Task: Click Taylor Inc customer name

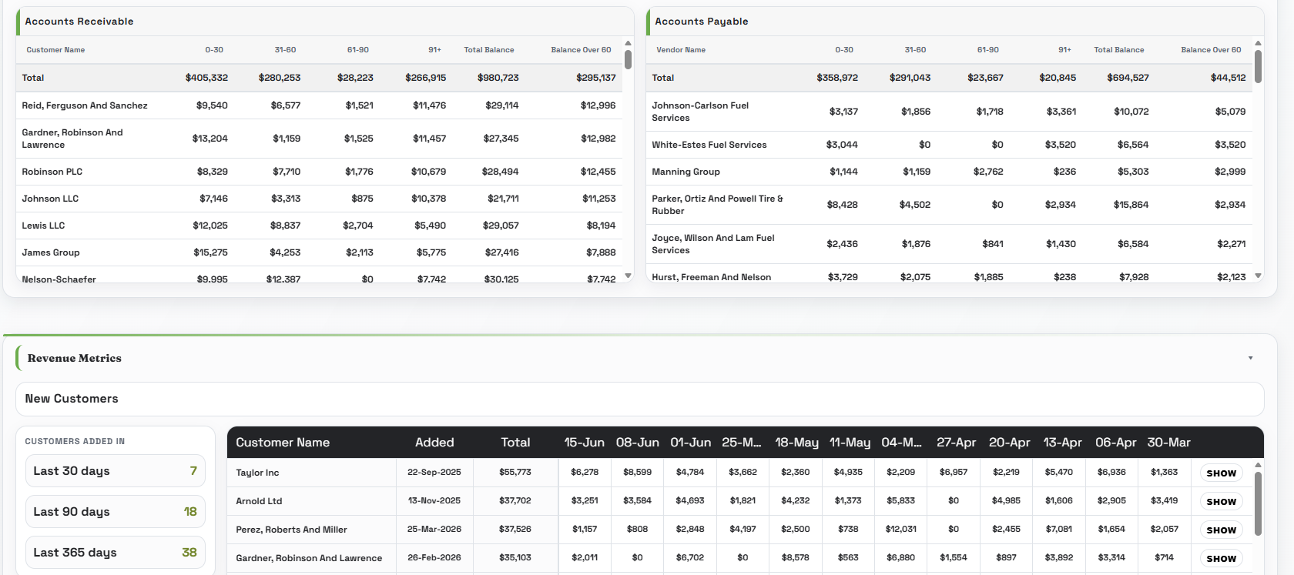Action: tap(257, 473)
